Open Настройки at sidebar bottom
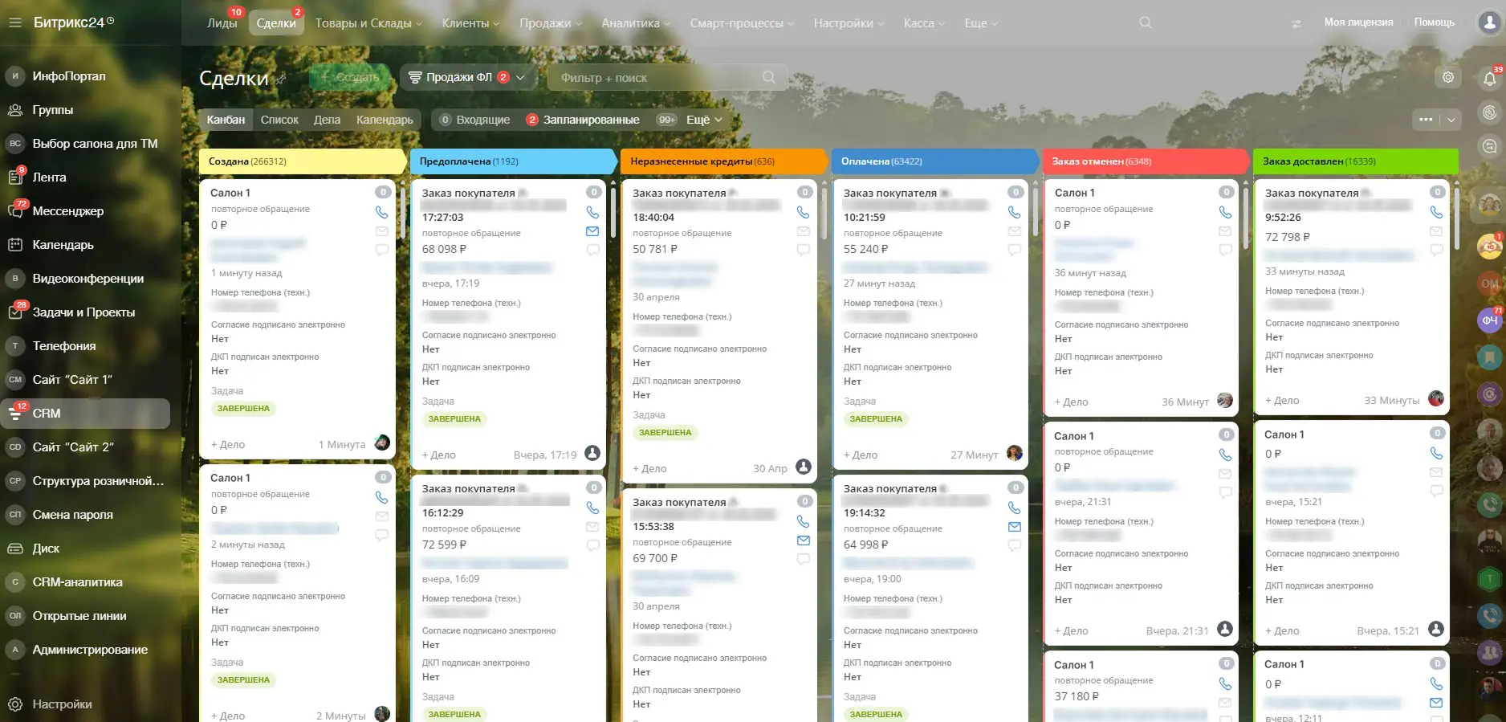Image resolution: width=1506 pixels, height=722 pixels. [x=62, y=704]
